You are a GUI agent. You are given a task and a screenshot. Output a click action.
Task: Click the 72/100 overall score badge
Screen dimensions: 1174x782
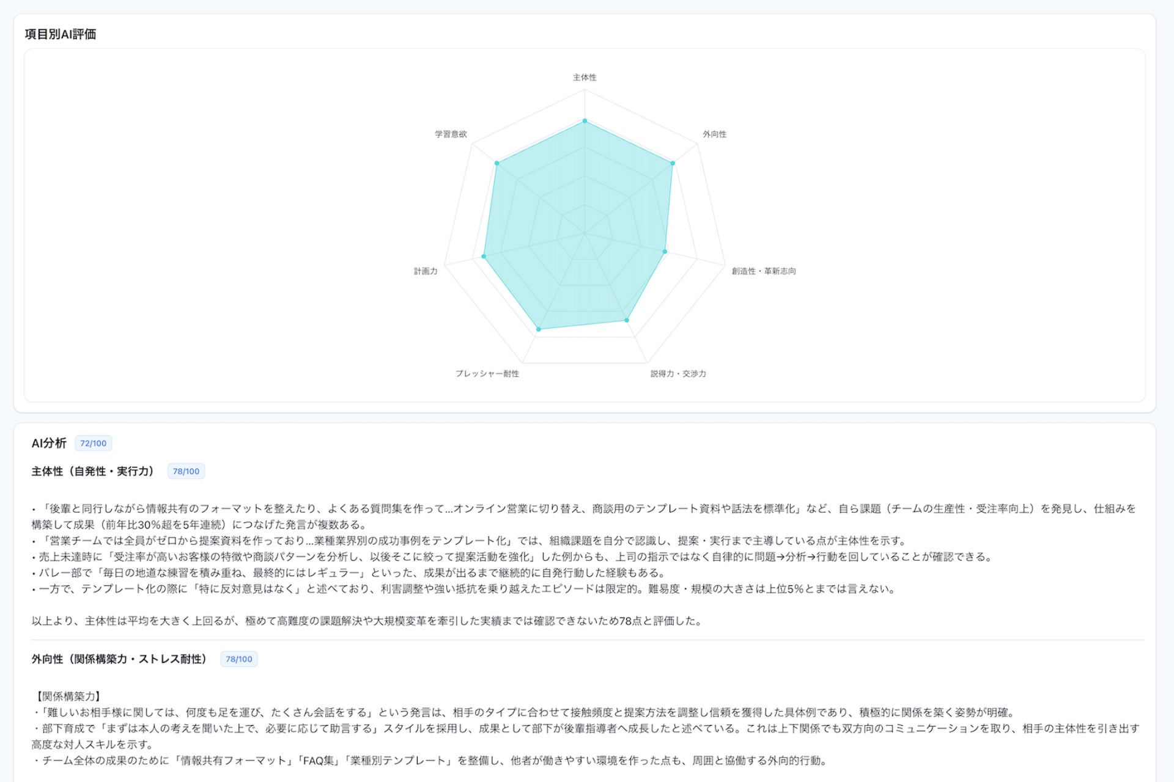[93, 444]
